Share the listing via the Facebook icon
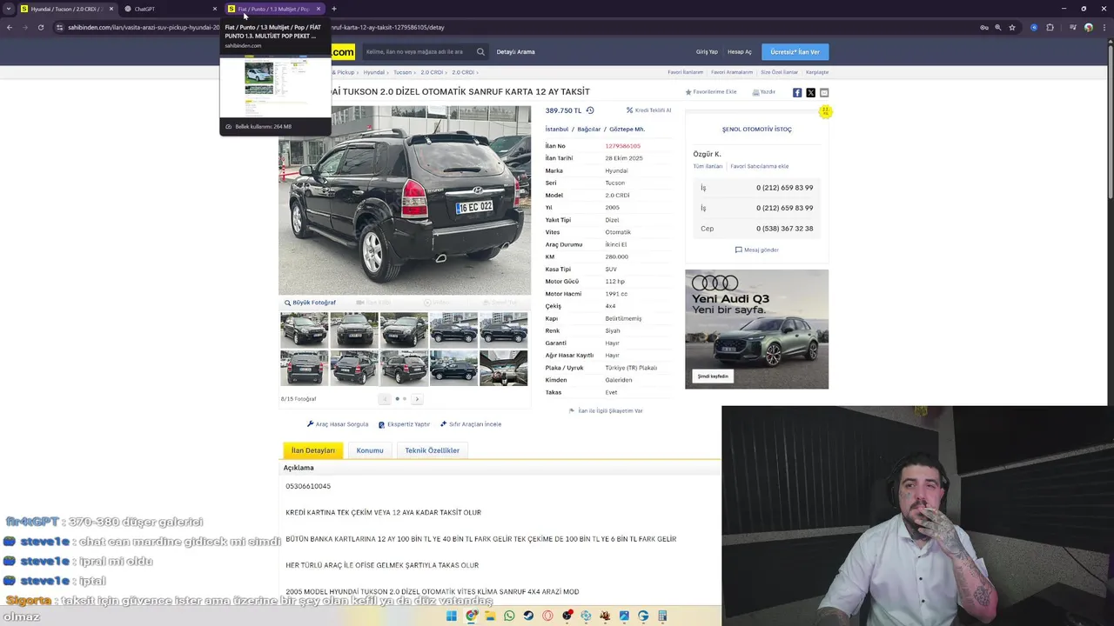Viewport: 1114px width, 626px height. 797,92
